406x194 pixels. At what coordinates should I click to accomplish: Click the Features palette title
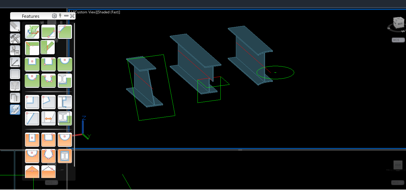(x=31, y=16)
